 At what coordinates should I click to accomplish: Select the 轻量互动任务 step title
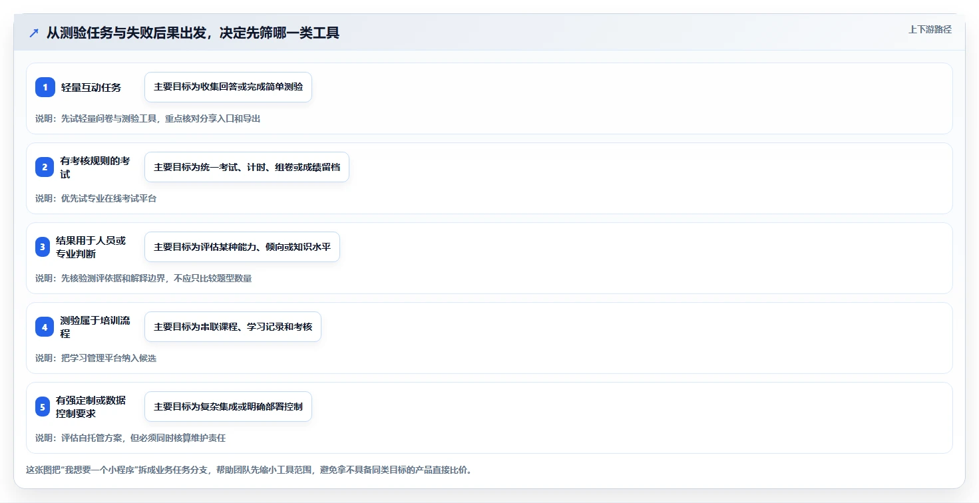point(91,87)
